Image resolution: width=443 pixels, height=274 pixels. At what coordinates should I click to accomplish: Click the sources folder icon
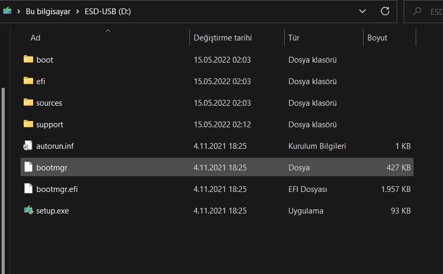pos(28,103)
